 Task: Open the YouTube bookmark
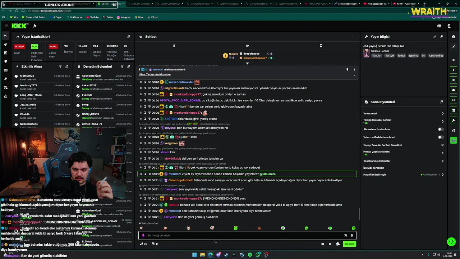[92, 17]
